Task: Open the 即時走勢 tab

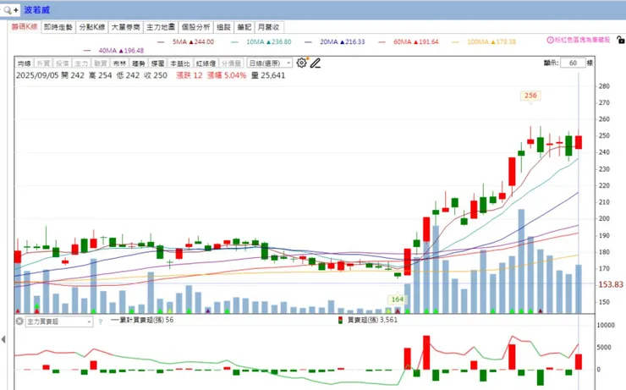Action: click(x=58, y=27)
